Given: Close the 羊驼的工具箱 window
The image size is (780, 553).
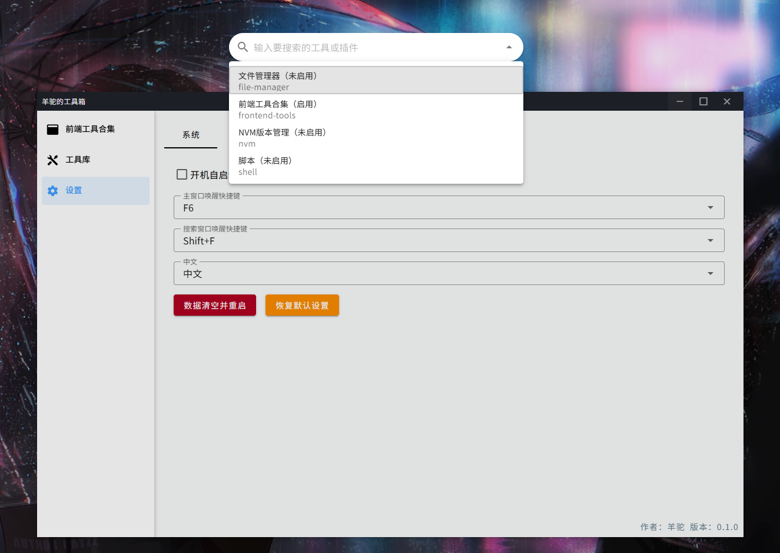Looking at the screenshot, I should click(x=727, y=101).
